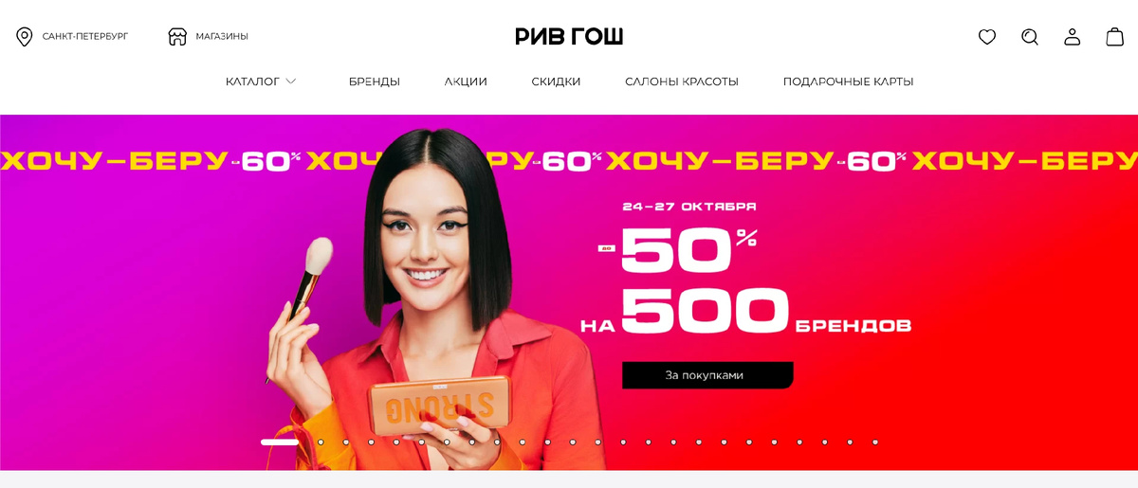Screen dimensions: 1138x488
Task: Open Бренды menu item
Action: (375, 81)
